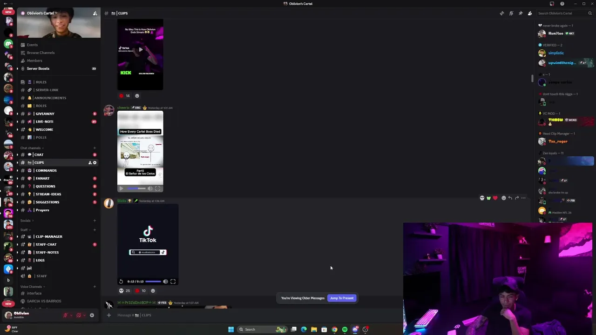The image size is (596, 335).
Task: Reply to Slicks message arrow icon
Action: coord(510,198)
